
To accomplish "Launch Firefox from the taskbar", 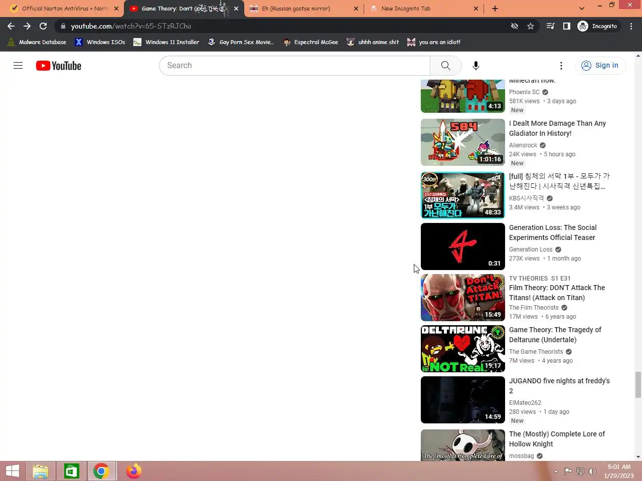I will coord(134,471).
